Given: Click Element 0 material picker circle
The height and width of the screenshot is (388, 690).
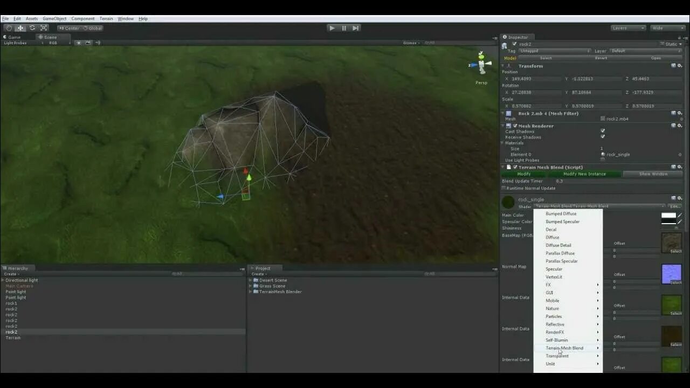Looking at the screenshot, I should [680, 154].
